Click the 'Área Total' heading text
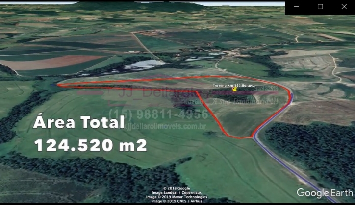 click(x=79, y=123)
